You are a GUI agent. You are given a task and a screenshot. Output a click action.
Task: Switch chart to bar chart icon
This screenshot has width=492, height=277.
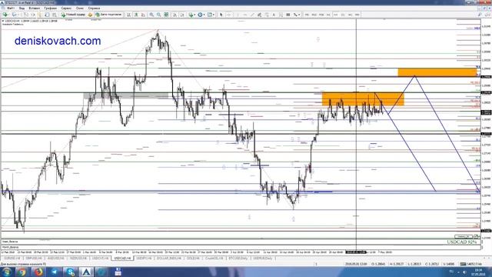pyautogui.click(x=129, y=15)
